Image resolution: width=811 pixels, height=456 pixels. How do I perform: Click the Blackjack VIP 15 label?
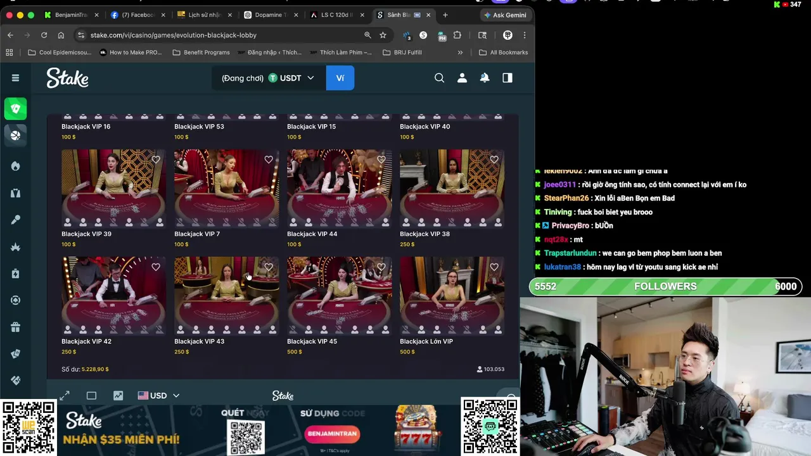pos(311,127)
